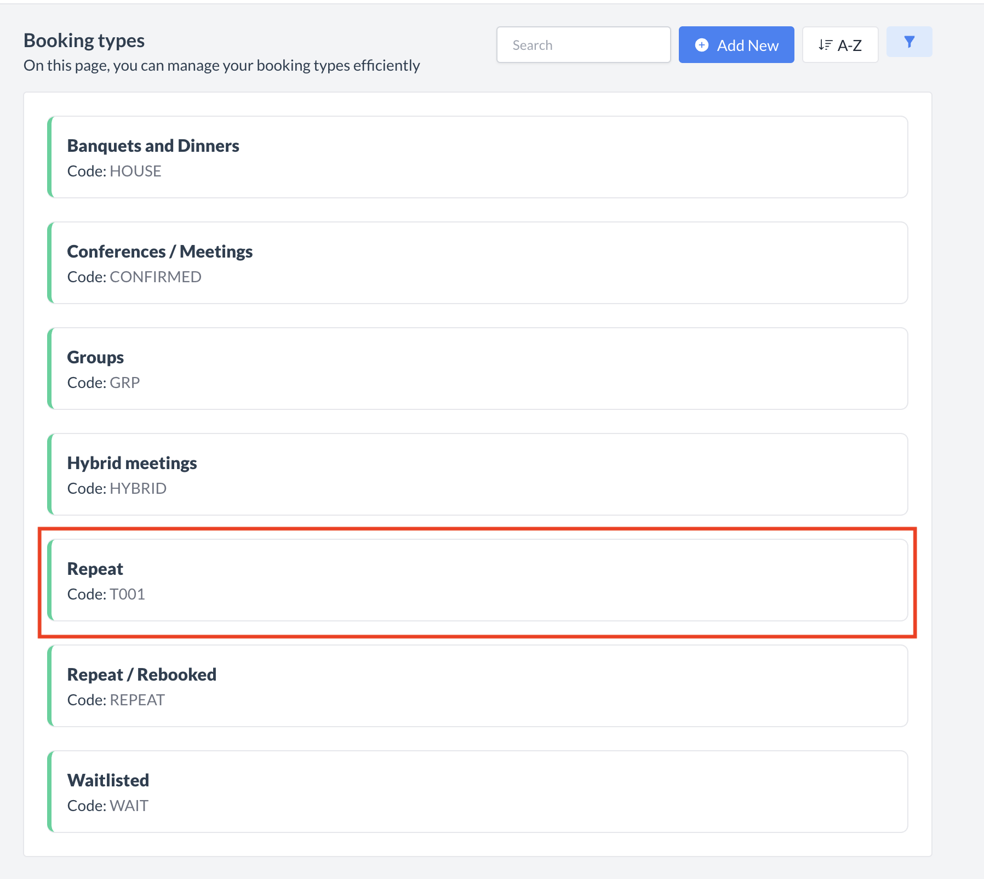Click the Add New button

pyautogui.click(x=736, y=45)
